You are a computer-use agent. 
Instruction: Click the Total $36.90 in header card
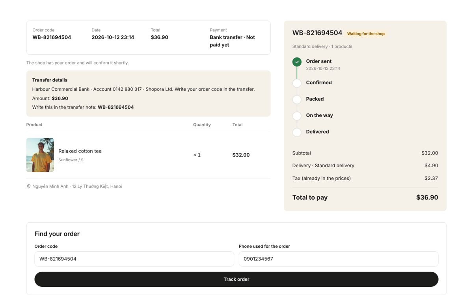[x=159, y=37]
